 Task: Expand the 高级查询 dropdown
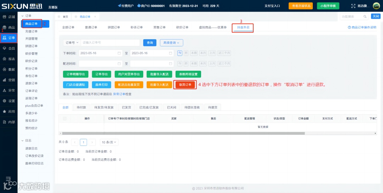pyautogui.click(x=172, y=43)
